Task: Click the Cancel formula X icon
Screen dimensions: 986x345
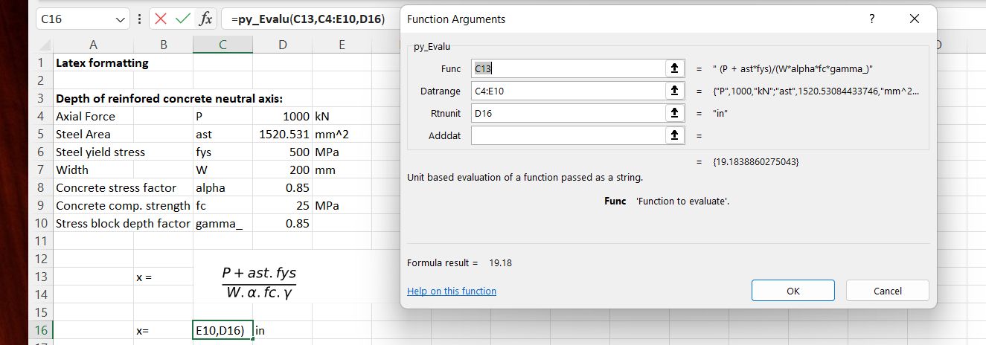Action: tap(161, 19)
